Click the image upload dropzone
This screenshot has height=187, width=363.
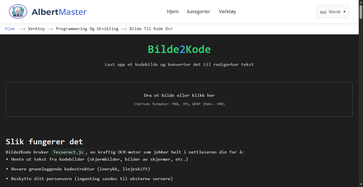pos(179,99)
